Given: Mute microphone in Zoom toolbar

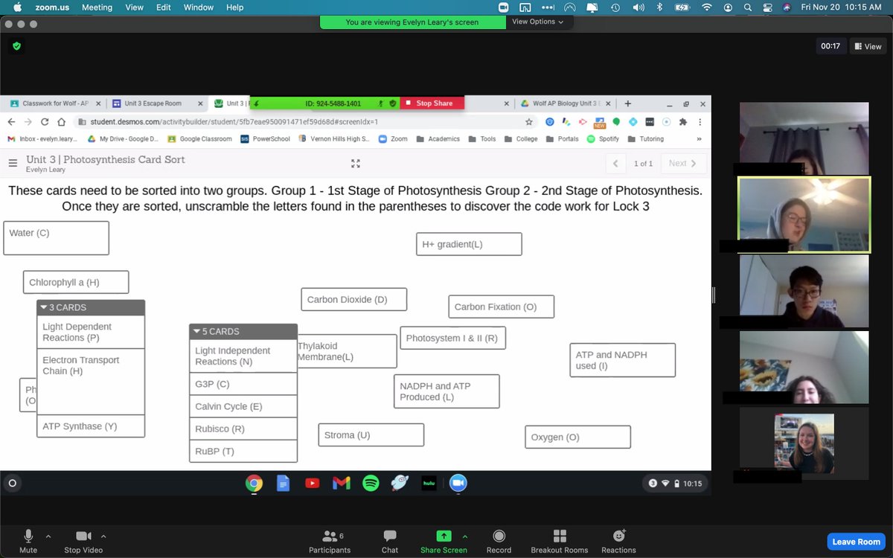Looking at the screenshot, I should click(28, 542).
